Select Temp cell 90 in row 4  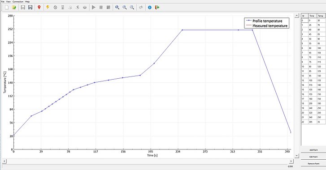coord(321,39)
